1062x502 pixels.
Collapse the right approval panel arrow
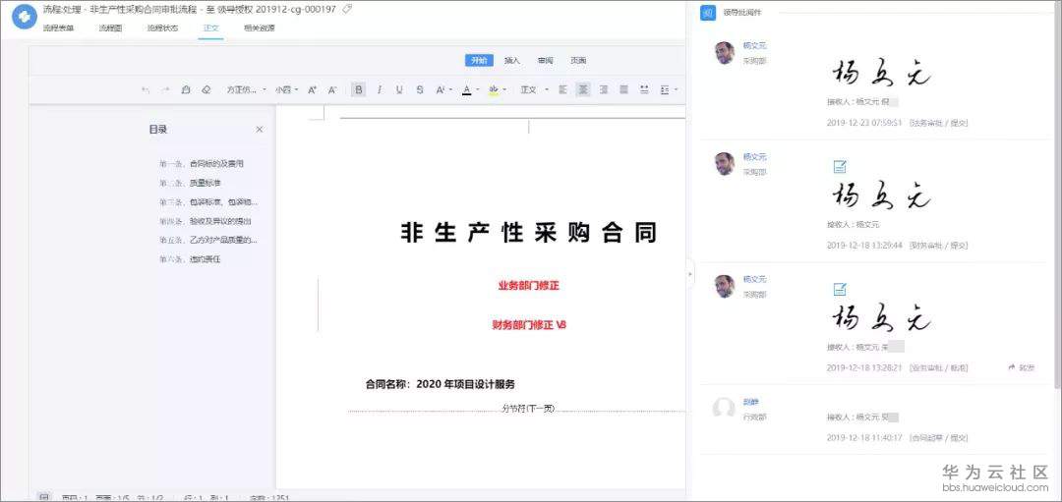coord(690,274)
